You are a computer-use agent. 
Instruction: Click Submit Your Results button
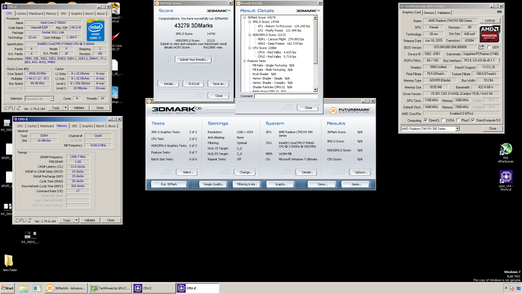[194, 60]
